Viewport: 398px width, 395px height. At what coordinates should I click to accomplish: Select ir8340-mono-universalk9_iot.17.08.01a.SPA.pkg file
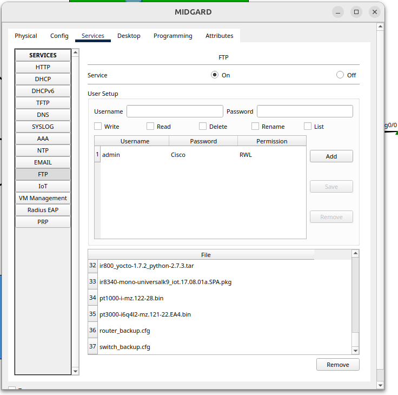(206, 282)
